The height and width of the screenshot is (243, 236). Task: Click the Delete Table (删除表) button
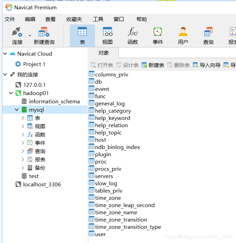tap(178, 65)
